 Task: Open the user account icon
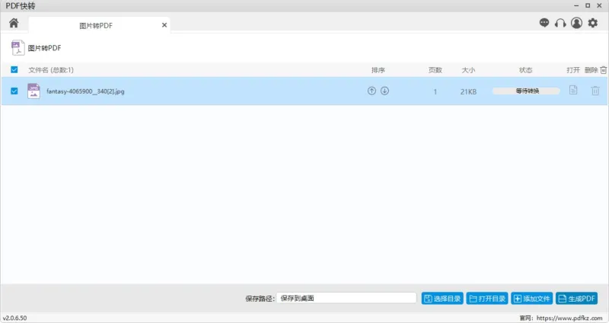click(x=576, y=23)
